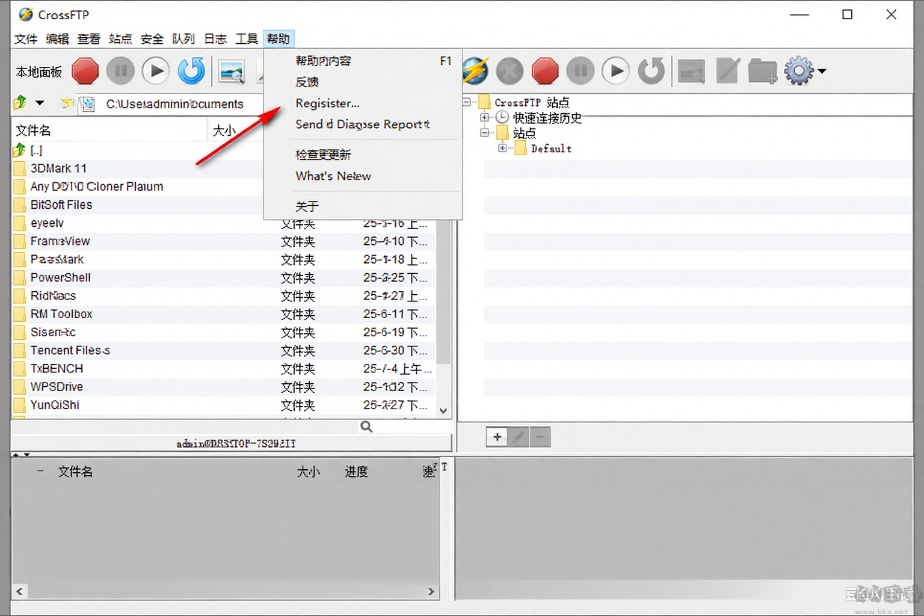This screenshot has width=924, height=616.
Task: Click the remote panel gray refresh icon
Action: [651, 71]
